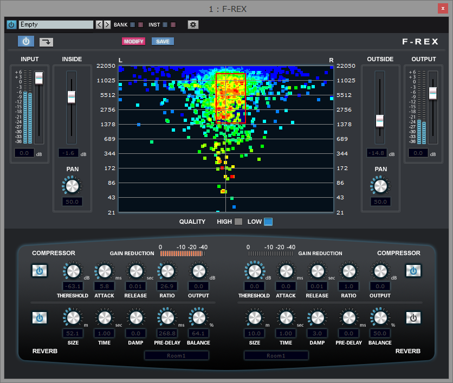Click left compressor THERESHOLD knob
The height and width of the screenshot is (383, 453).
[73, 271]
